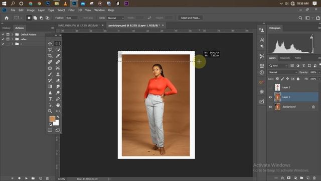This screenshot has height=181, width=321.
Task: Open the Style dropdown set to Normal
Action: tap(115, 18)
